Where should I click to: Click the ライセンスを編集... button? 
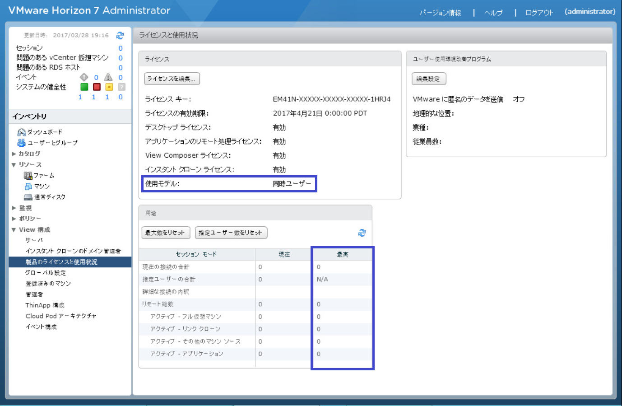[172, 79]
